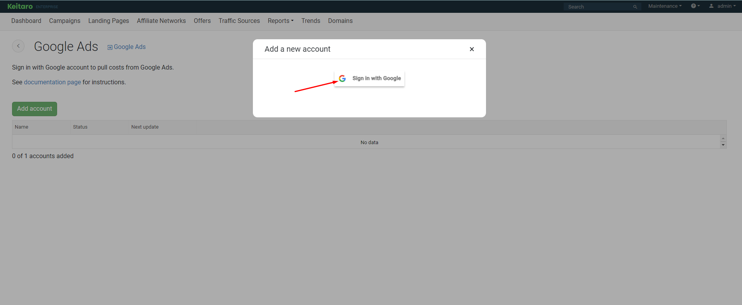
Task: Click the 0 of 1 accounts added text
Action: coord(43,156)
